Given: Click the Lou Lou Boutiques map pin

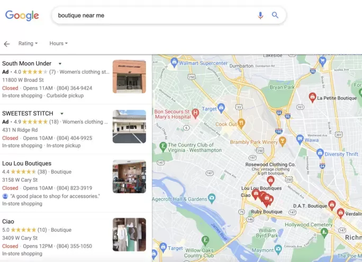Looking at the screenshot, I should 256,195.
